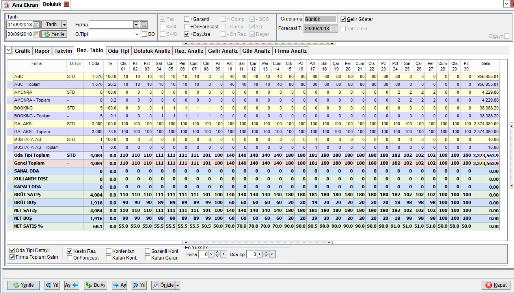Open the Firma combo box dropdown
Viewport: 514px width, 293px height.
pos(136,24)
